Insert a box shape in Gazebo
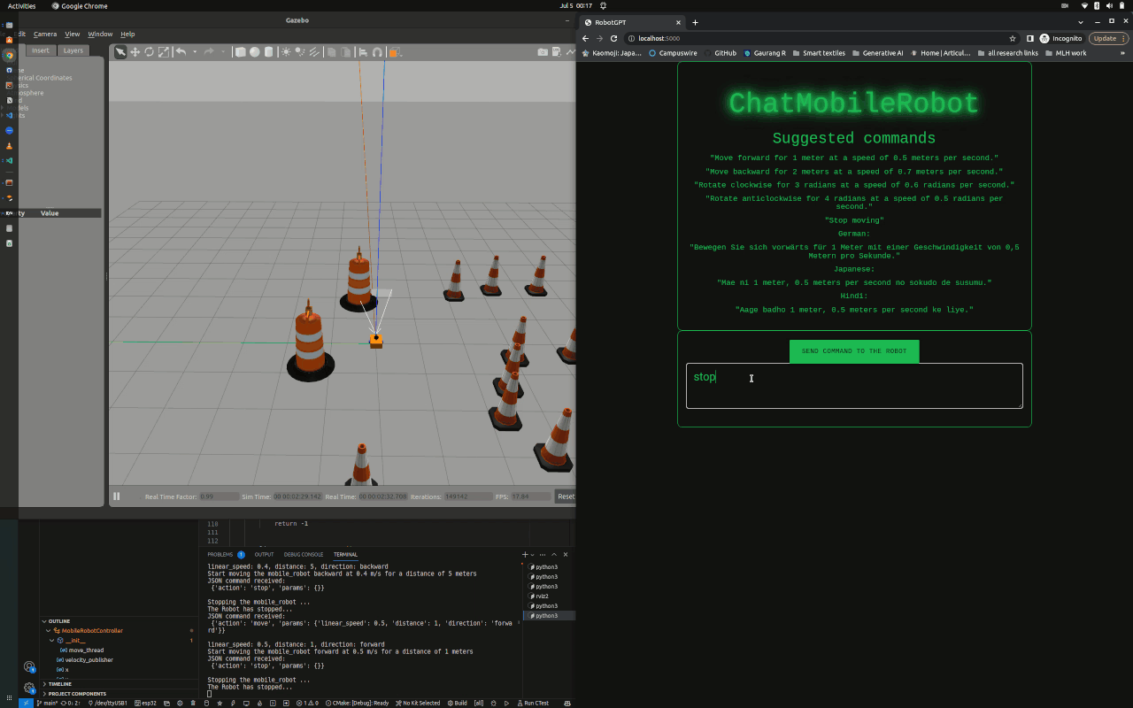The image size is (1133, 708). coord(240,52)
